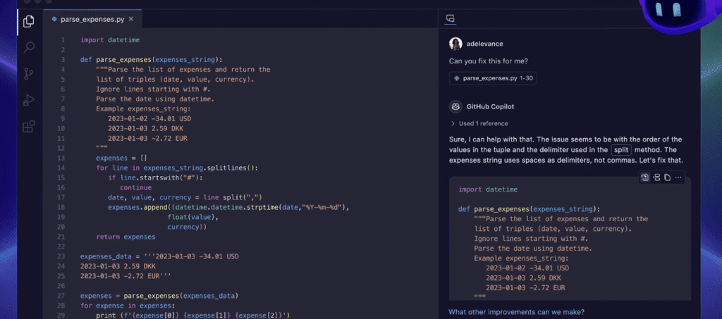
Task: Click the print statement on line 29
Action: (193, 315)
